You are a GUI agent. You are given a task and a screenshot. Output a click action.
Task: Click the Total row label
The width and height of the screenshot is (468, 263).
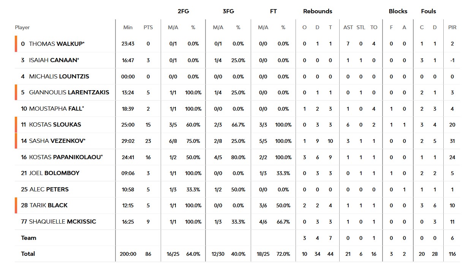[28, 254]
